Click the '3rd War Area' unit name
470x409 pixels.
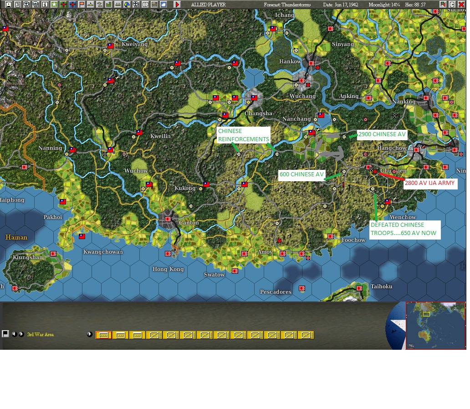(x=41, y=334)
